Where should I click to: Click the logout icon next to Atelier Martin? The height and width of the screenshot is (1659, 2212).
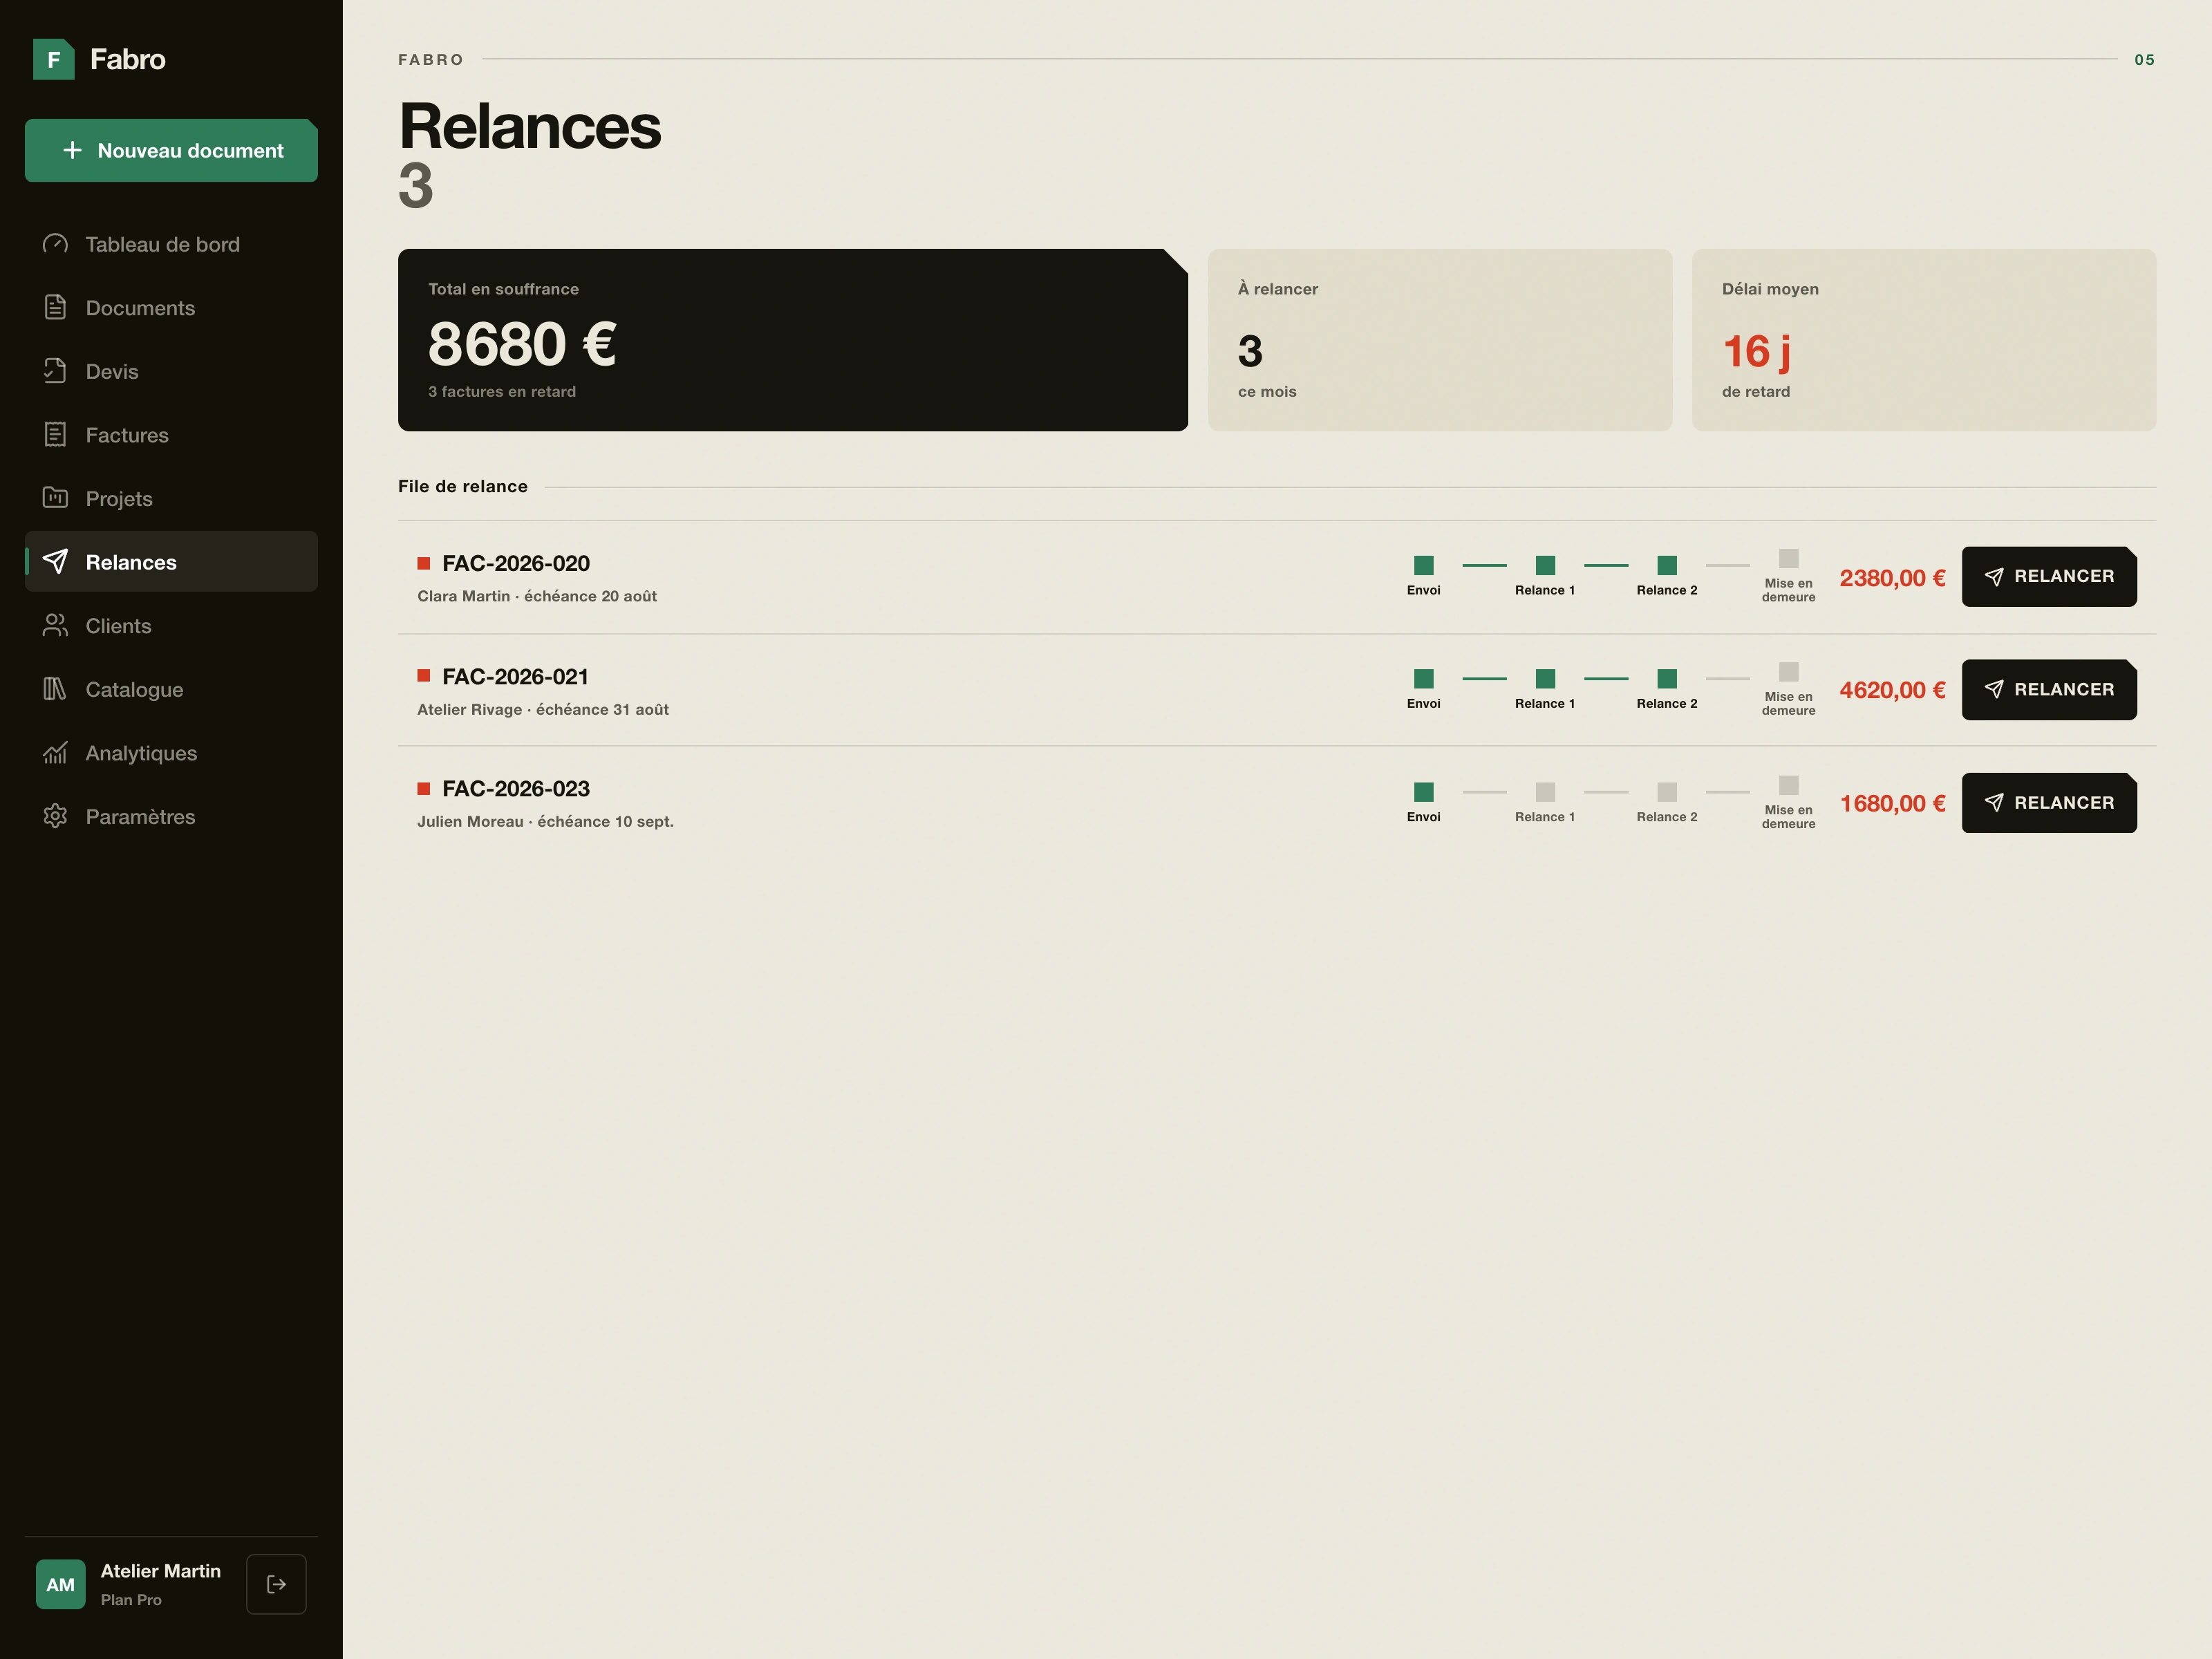(277, 1584)
